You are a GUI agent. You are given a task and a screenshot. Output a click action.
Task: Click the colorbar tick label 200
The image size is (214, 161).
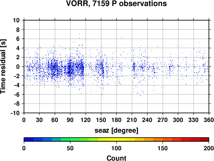coord(209,148)
